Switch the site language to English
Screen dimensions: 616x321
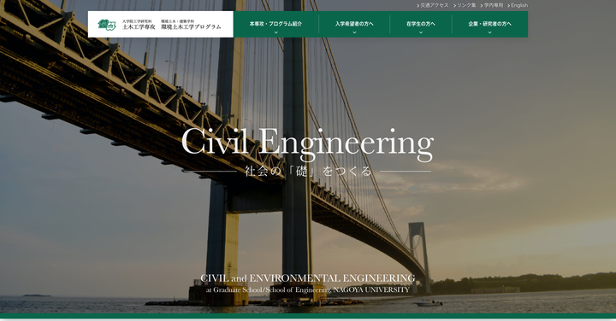tap(519, 5)
